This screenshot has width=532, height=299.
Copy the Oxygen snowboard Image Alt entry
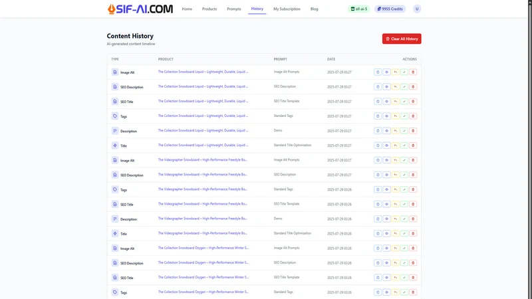[378, 248]
